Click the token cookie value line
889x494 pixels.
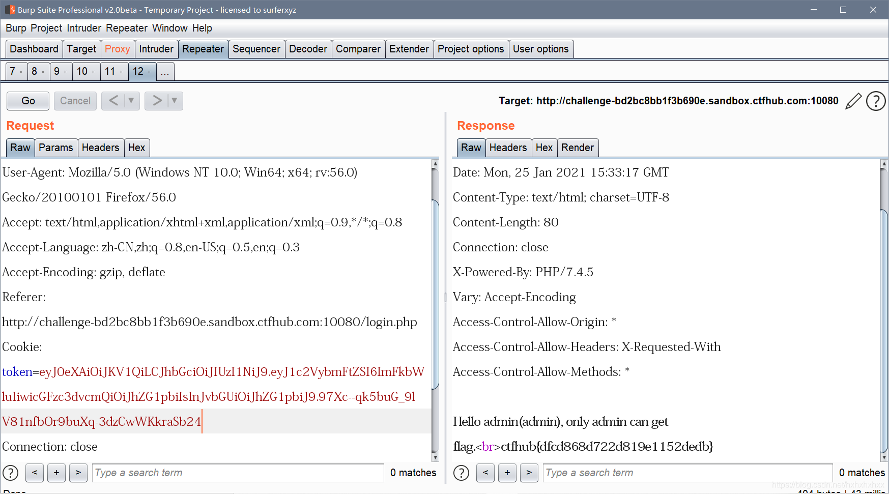coord(213,372)
